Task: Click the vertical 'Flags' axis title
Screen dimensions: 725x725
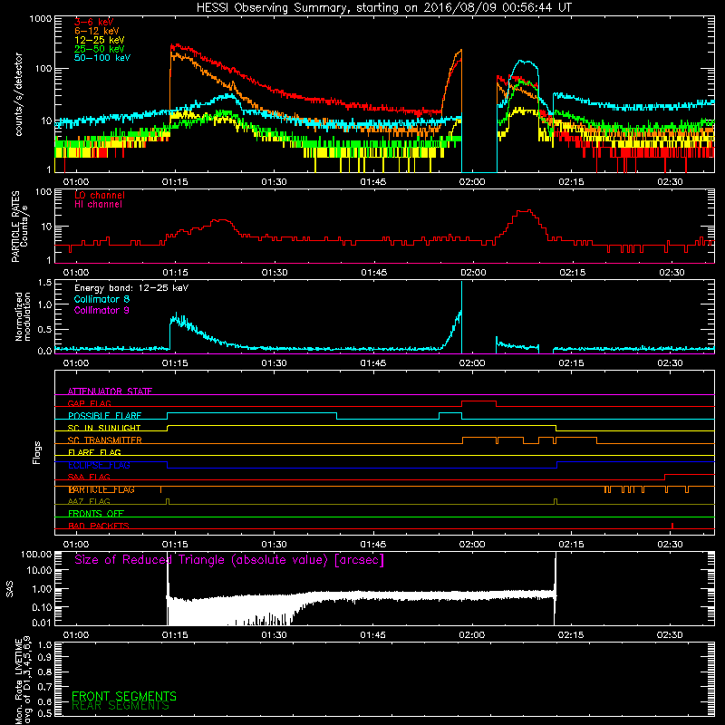Action: pos(37,452)
